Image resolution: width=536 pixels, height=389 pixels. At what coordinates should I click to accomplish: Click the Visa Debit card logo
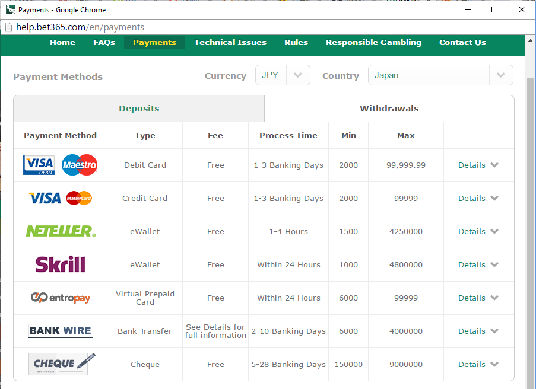pos(39,165)
